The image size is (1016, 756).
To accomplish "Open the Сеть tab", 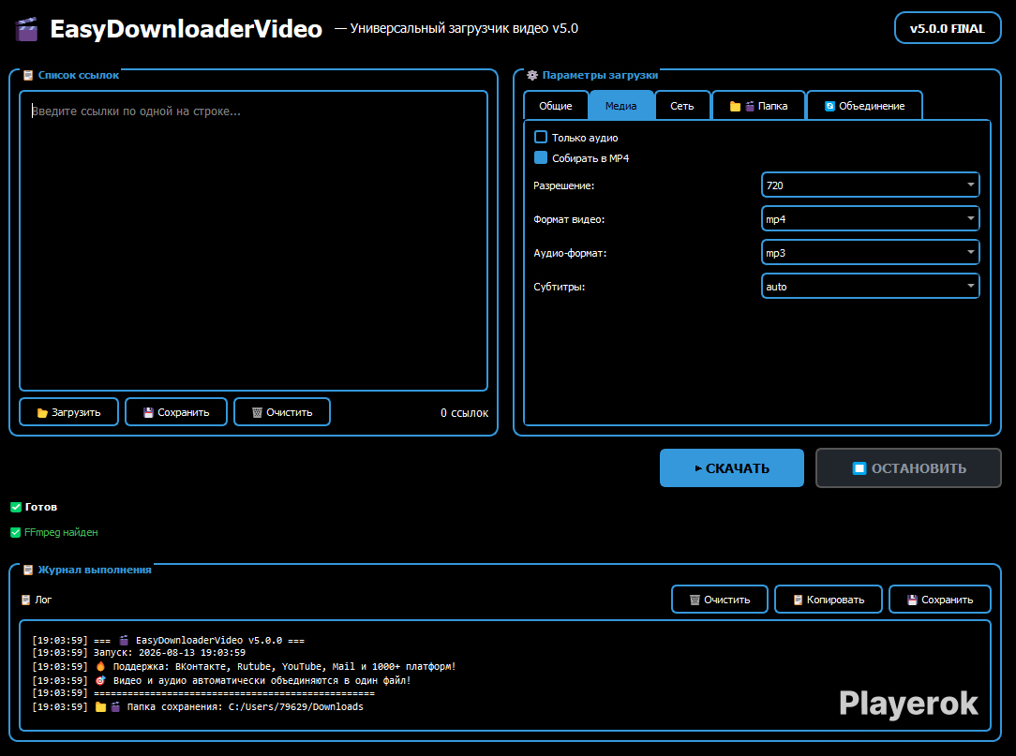I will tap(682, 106).
